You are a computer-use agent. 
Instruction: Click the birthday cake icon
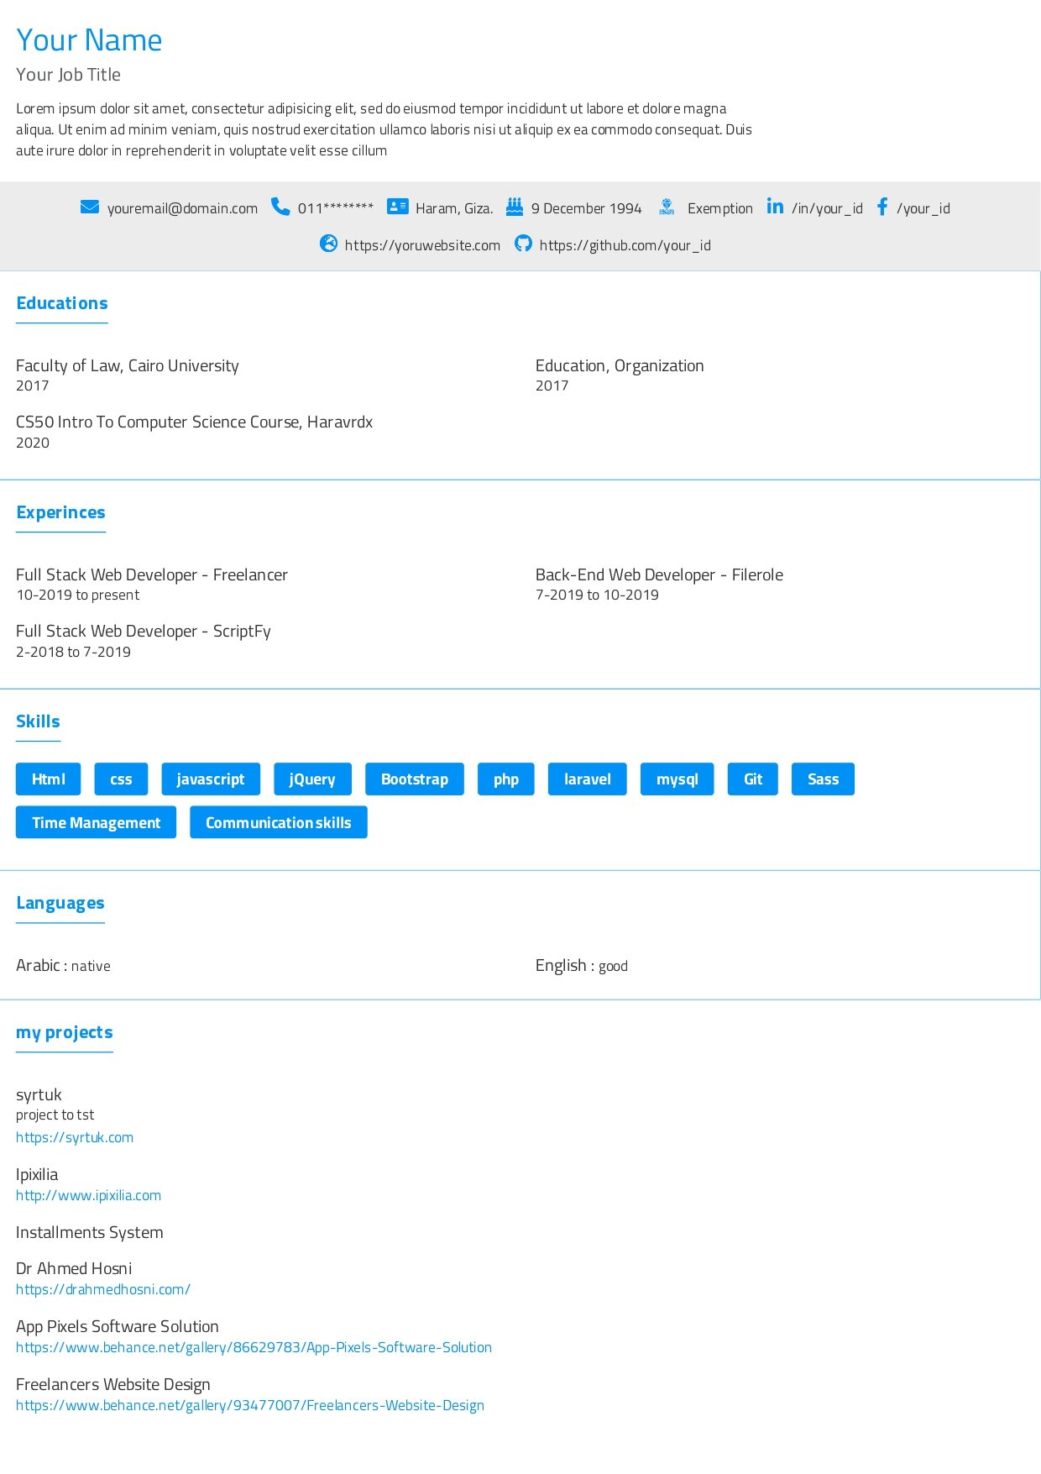coord(515,207)
